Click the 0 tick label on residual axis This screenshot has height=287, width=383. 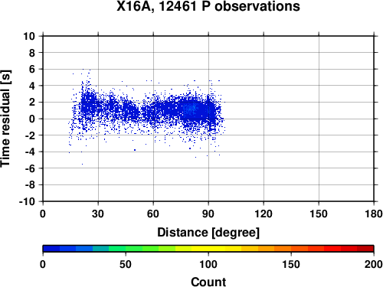coord(32,119)
